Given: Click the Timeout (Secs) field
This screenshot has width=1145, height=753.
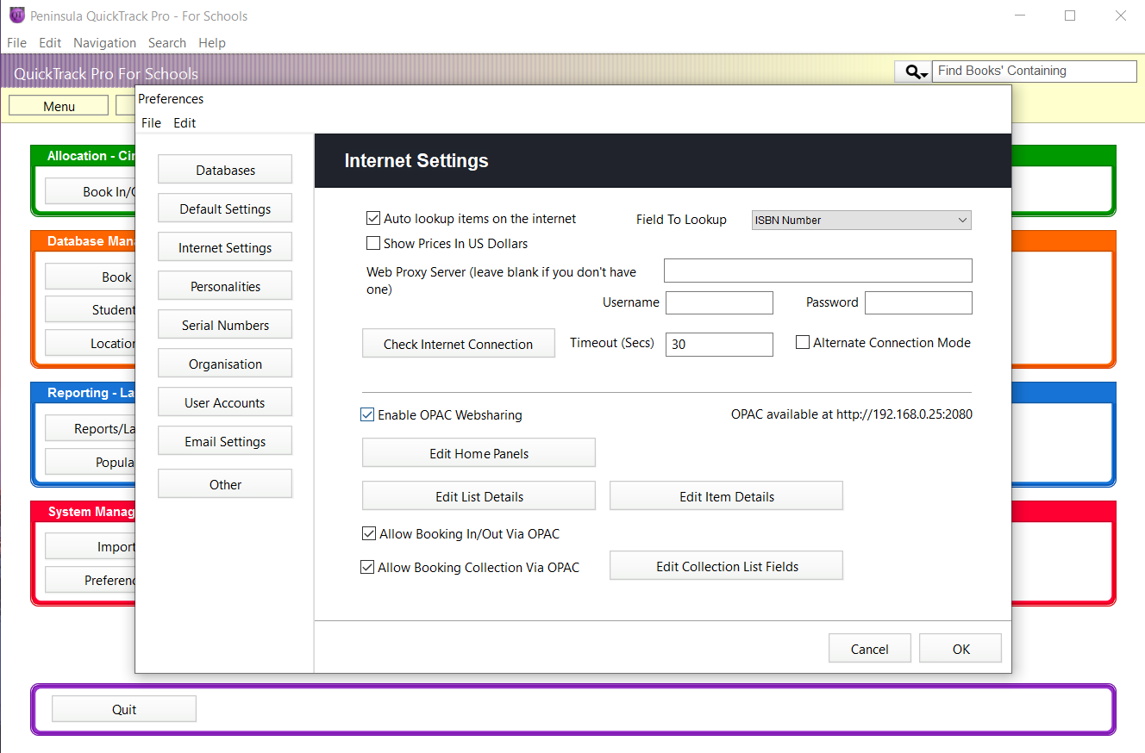Looking at the screenshot, I should pos(719,344).
